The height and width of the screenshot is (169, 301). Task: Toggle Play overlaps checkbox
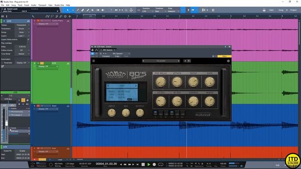coord(28,43)
